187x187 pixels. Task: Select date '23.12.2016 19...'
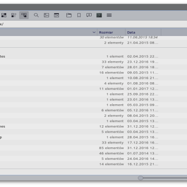coord(143,62)
